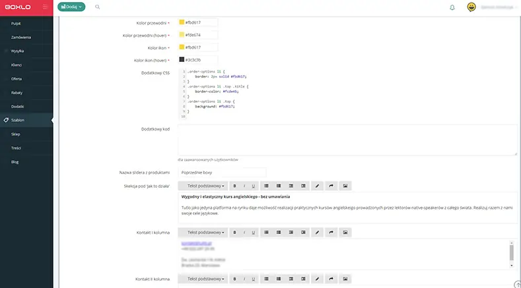
Task: Insert image in 'Kontakt I kolumna' editor
Action: tap(345, 232)
